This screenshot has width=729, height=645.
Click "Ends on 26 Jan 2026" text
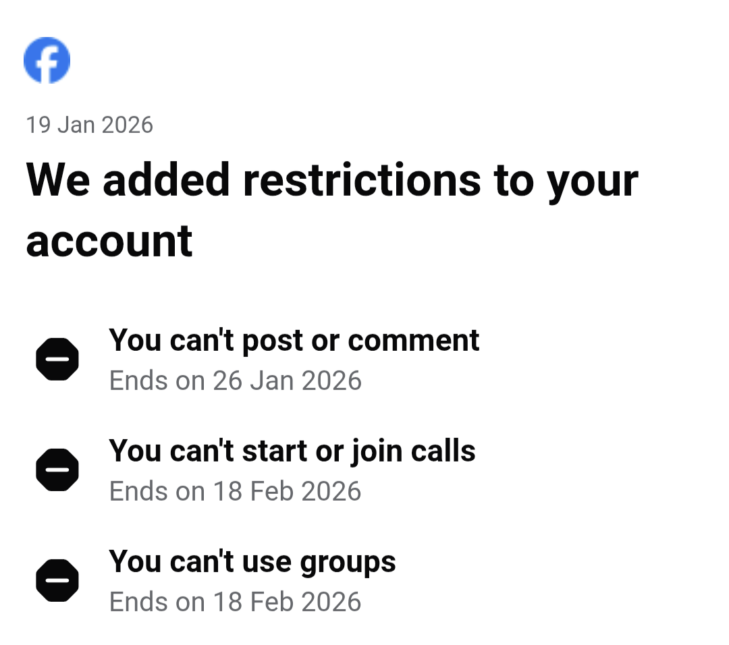tap(235, 381)
